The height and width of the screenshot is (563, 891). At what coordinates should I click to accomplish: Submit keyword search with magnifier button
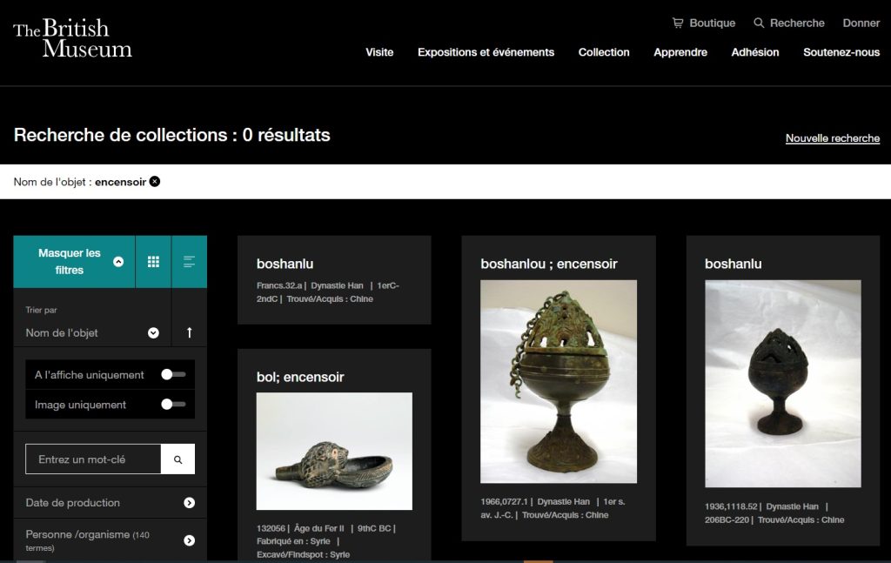pyautogui.click(x=178, y=459)
